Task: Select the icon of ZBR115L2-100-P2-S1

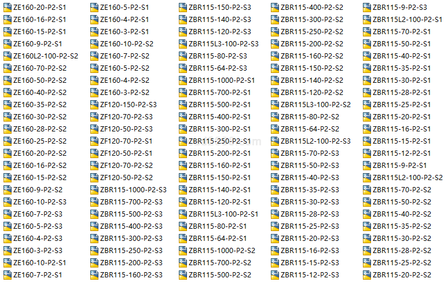Action: point(367,20)
